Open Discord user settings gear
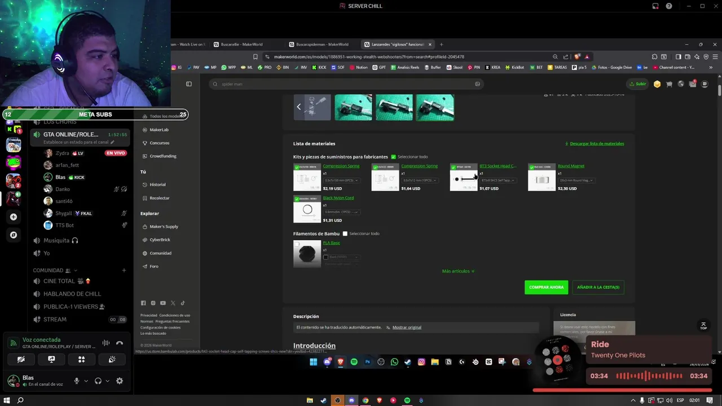Image resolution: width=722 pixels, height=406 pixels. [x=120, y=381]
